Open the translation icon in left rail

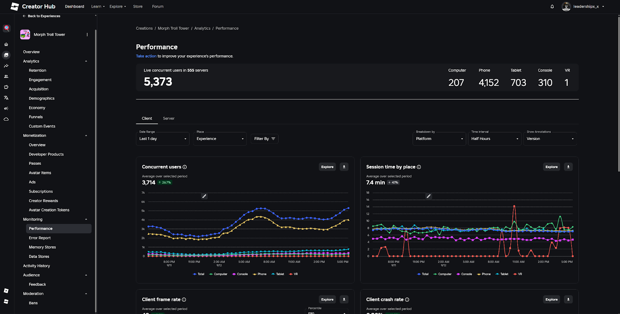6,98
